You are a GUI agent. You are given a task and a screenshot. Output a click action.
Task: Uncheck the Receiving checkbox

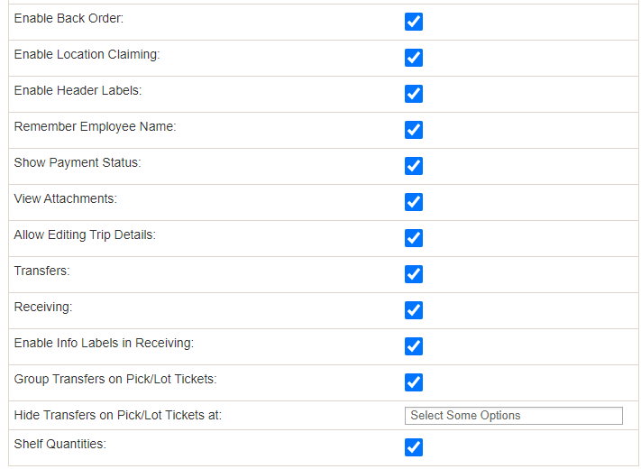coord(413,310)
